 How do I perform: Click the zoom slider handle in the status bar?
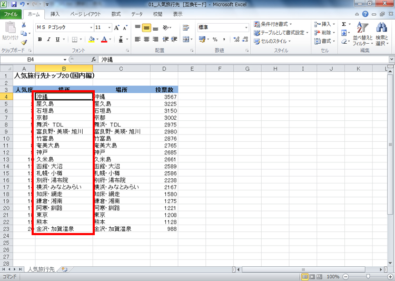[x=368, y=277]
